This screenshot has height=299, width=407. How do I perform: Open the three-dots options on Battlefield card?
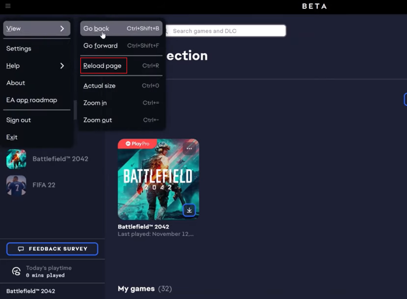click(189, 149)
